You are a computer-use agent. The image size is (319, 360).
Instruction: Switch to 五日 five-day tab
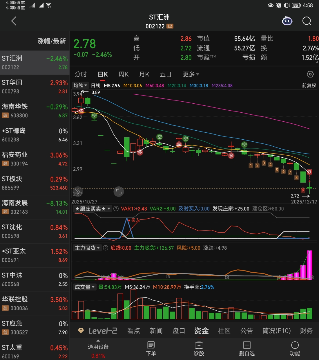165,74
